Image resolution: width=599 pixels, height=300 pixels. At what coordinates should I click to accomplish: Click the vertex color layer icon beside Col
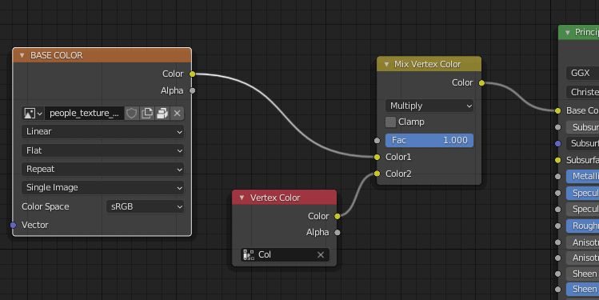[249, 254]
